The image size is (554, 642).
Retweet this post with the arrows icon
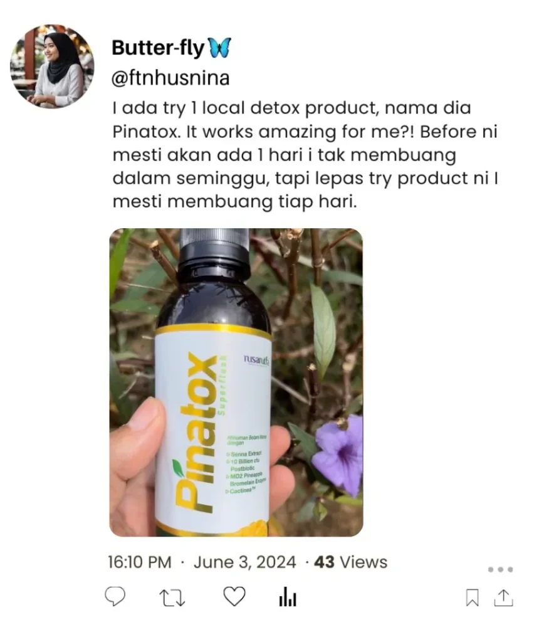tap(172, 597)
